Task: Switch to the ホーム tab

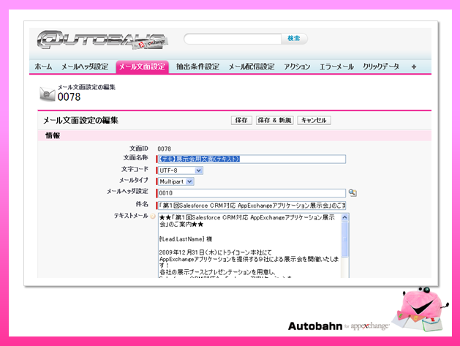Action: [43, 67]
